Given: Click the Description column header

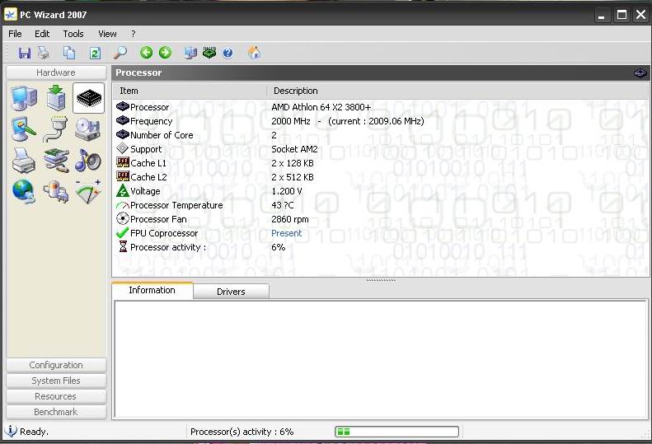Looking at the screenshot, I should (457, 91).
